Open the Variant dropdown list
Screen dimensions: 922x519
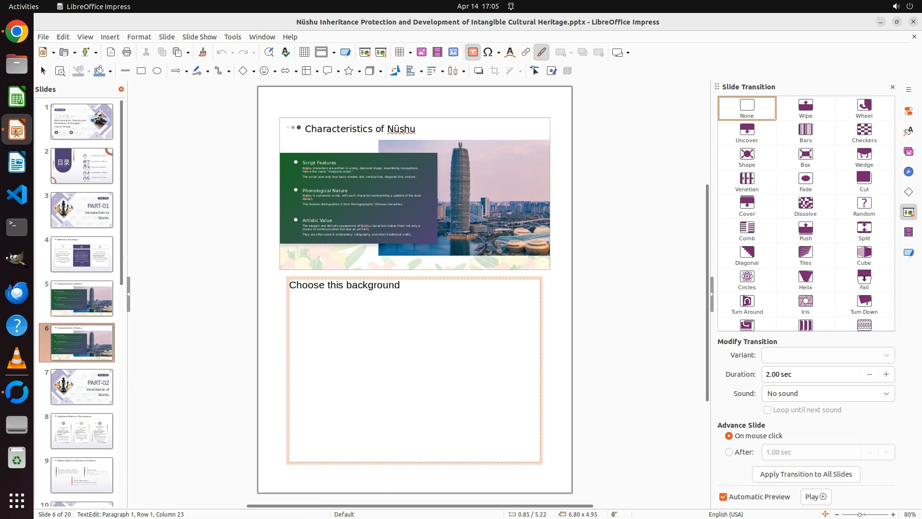coord(828,355)
